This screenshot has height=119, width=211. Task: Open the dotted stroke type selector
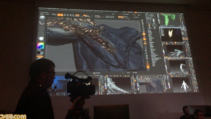(x=42, y=23)
